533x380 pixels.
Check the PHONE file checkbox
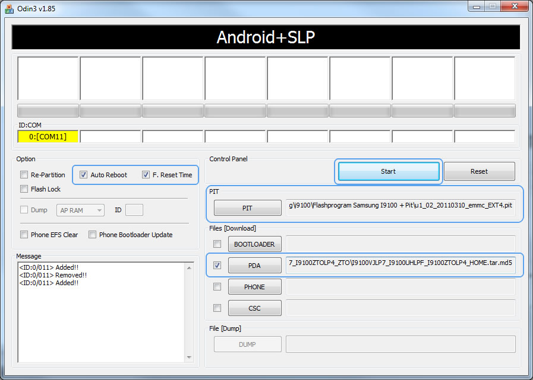(x=217, y=287)
